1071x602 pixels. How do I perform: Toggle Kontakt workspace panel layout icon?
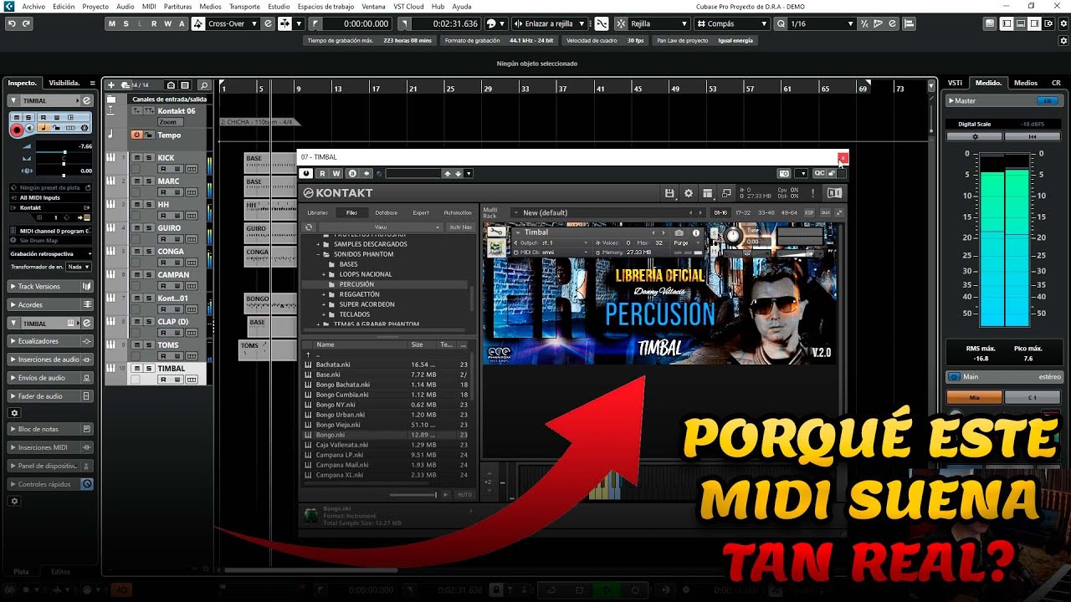(707, 193)
